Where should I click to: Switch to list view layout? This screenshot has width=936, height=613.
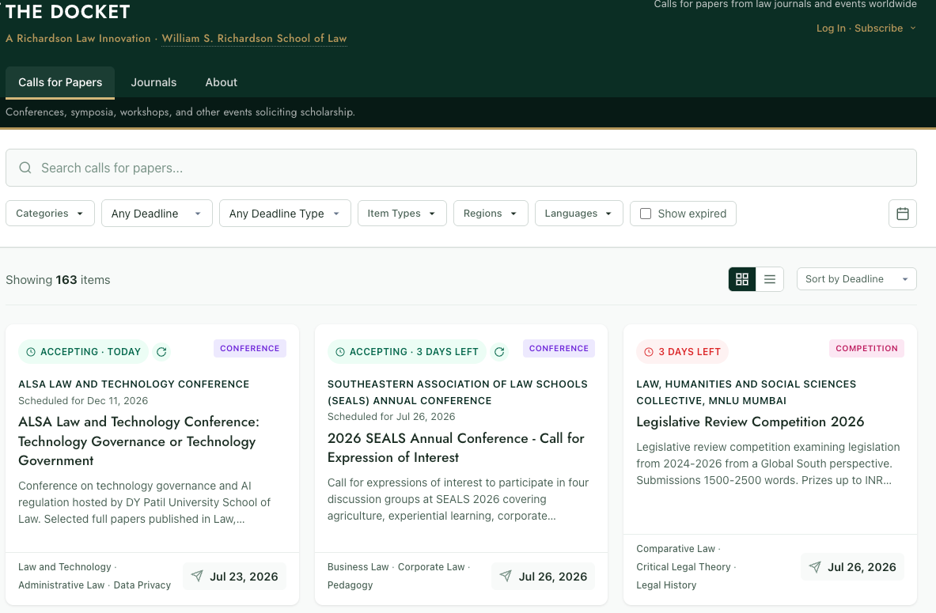click(770, 278)
